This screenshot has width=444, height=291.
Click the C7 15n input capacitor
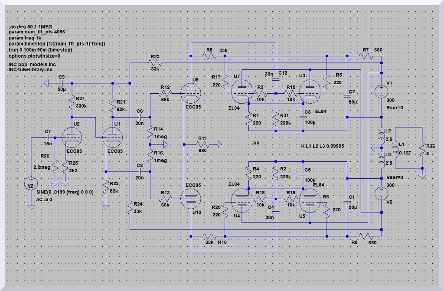click(48, 137)
